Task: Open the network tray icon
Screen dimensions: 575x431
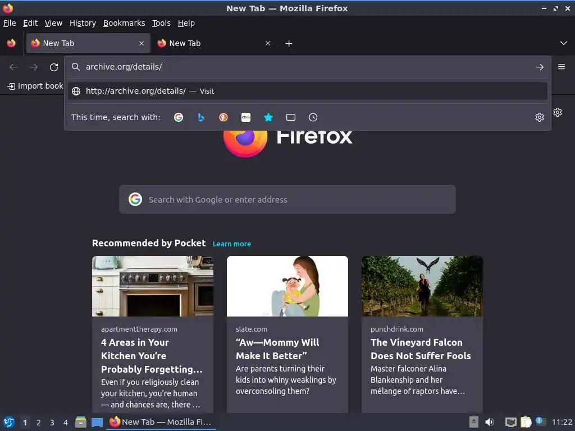Action: 510,422
